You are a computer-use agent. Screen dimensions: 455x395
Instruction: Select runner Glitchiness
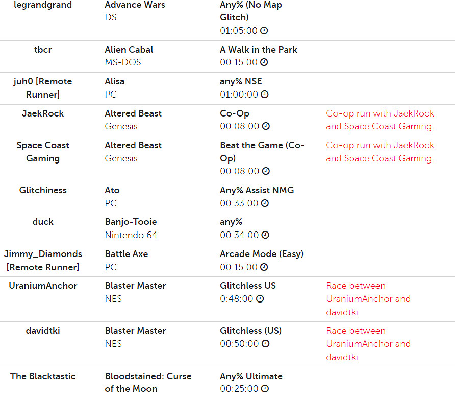(x=43, y=190)
